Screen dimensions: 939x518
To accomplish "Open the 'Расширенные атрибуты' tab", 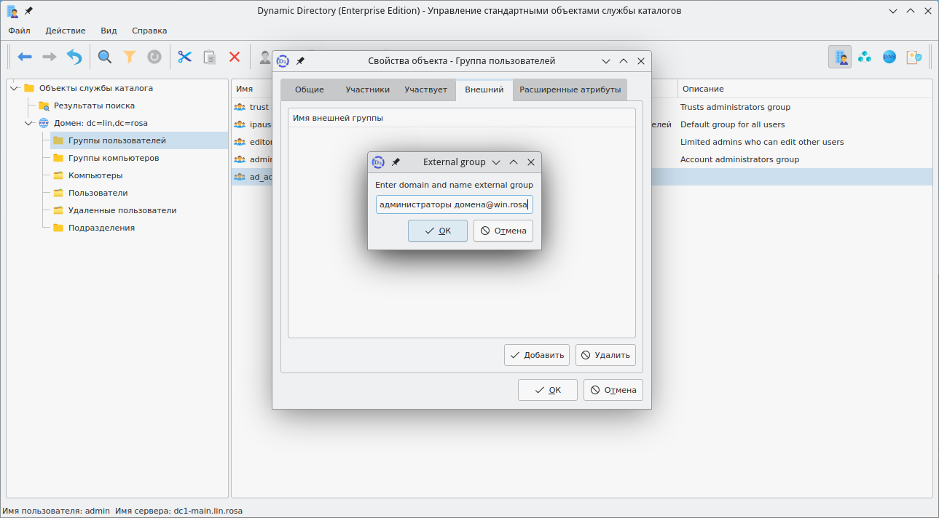I will tap(570, 90).
